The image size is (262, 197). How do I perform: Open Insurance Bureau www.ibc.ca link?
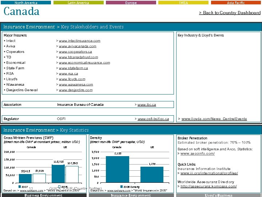(147, 105)
